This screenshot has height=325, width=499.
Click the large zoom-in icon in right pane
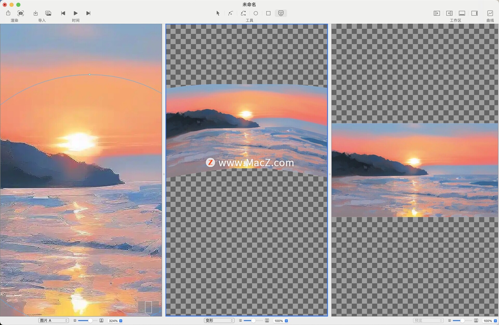coord(476,321)
